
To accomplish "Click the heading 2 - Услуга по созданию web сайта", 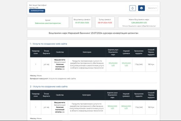I will [49, 87].
